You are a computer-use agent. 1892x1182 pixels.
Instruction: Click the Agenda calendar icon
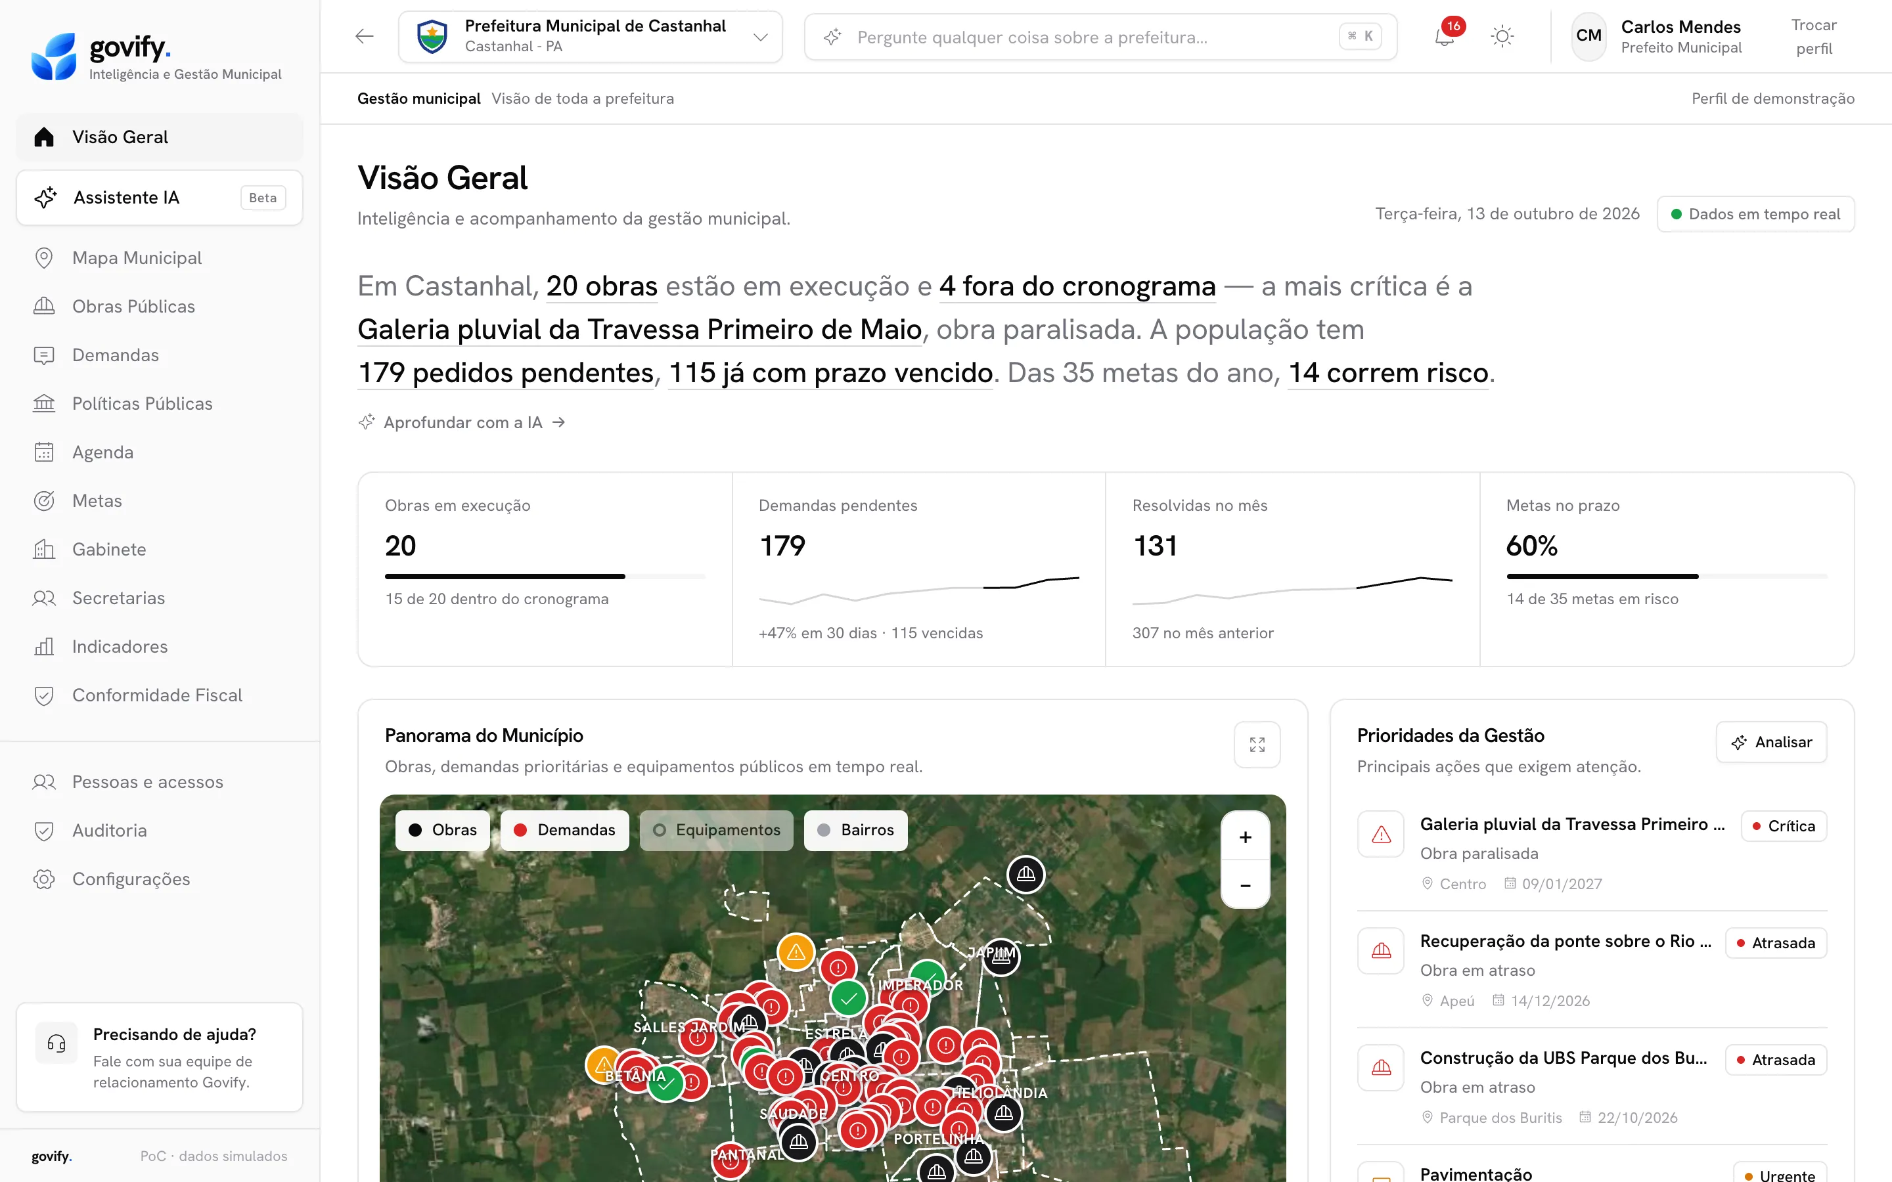pyautogui.click(x=45, y=452)
